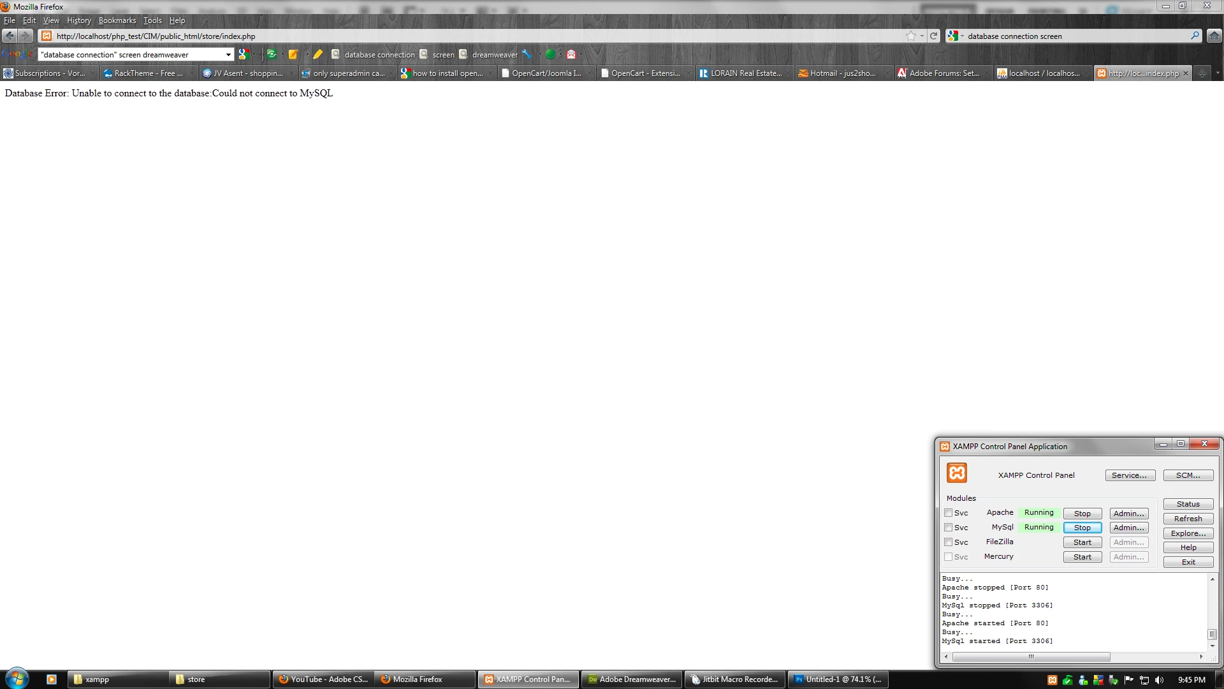Click the XAMPP log horizontal scrollbar
This screenshot has height=689, width=1224.
(x=1031, y=656)
